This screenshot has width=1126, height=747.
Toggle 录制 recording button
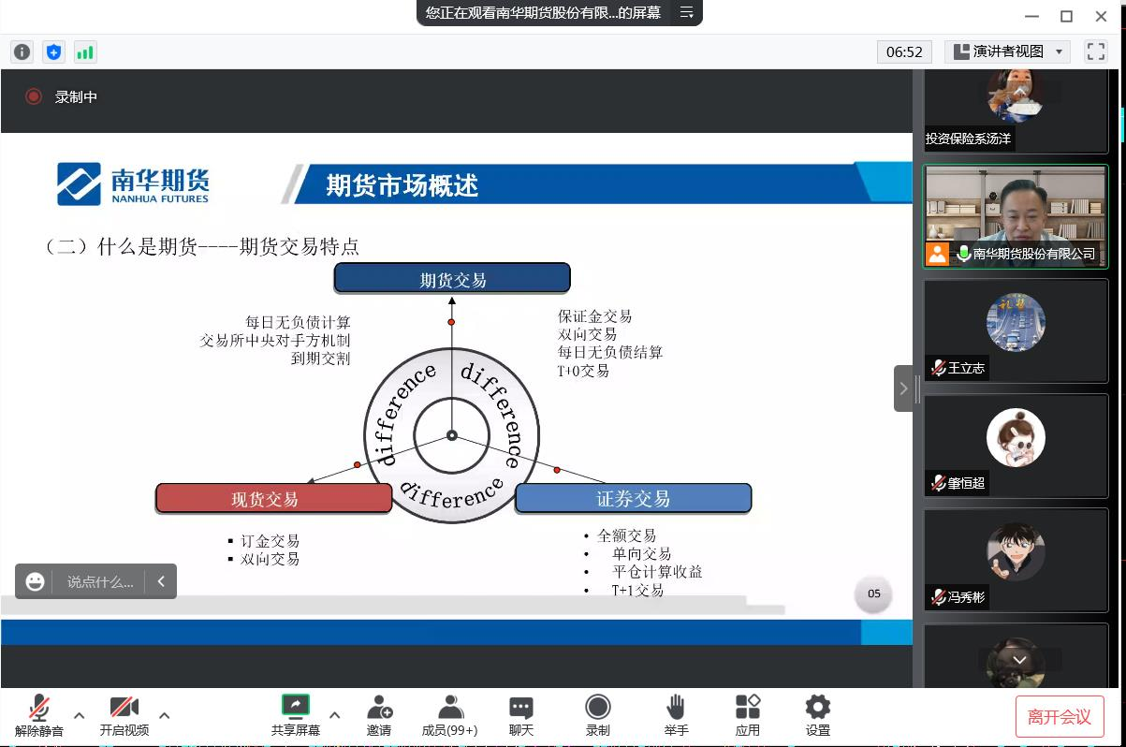pyautogui.click(x=597, y=715)
